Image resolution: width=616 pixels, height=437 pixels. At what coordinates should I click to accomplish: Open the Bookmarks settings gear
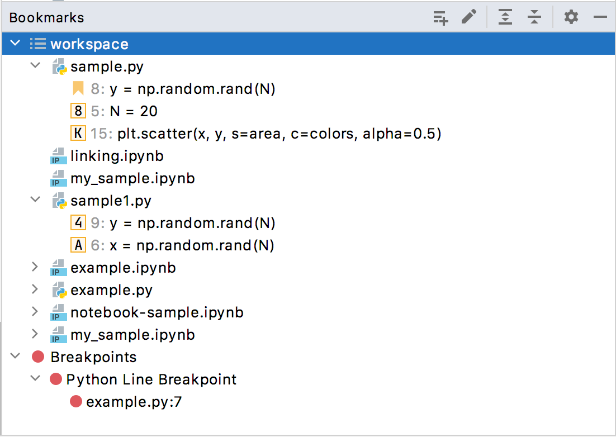pyautogui.click(x=571, y=17)
